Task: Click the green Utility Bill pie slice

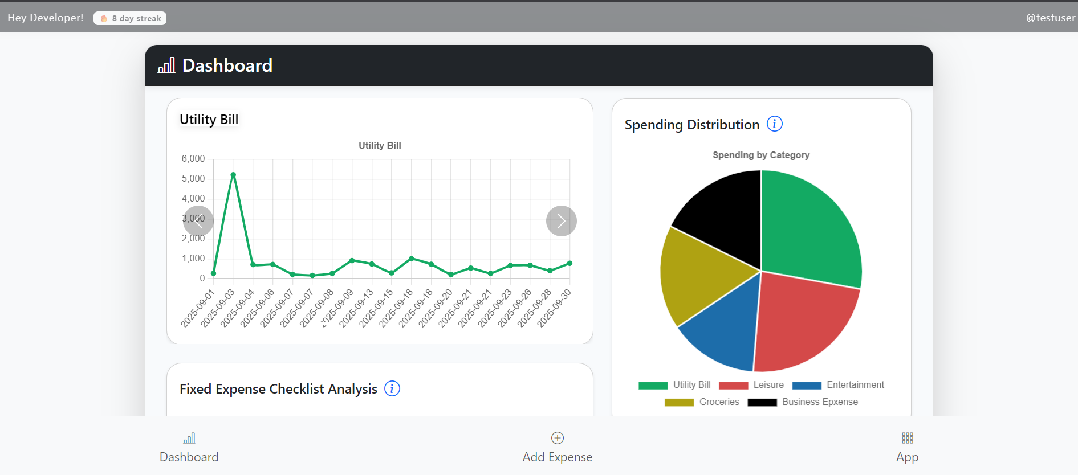Action: coord(809,228)
